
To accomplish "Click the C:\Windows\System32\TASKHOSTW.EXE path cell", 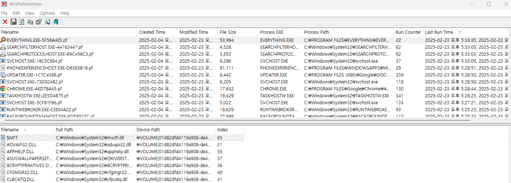I will click(347, 96).
